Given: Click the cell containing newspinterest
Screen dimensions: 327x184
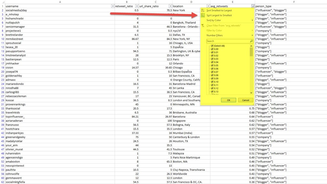Looking at the screenshot, I should coord(60,166).
